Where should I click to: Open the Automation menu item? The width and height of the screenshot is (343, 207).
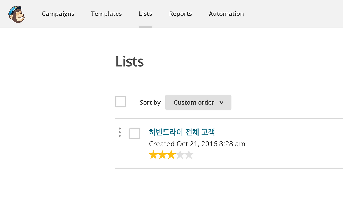[226, 14]
